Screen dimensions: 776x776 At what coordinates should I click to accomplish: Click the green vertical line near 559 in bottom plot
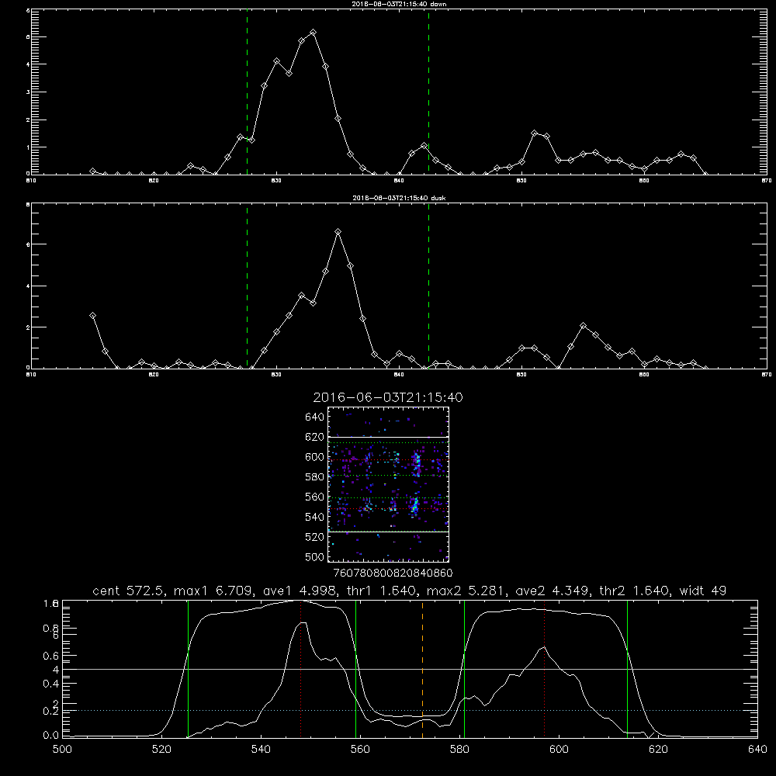pyautogui.click(x=356, y=669)
